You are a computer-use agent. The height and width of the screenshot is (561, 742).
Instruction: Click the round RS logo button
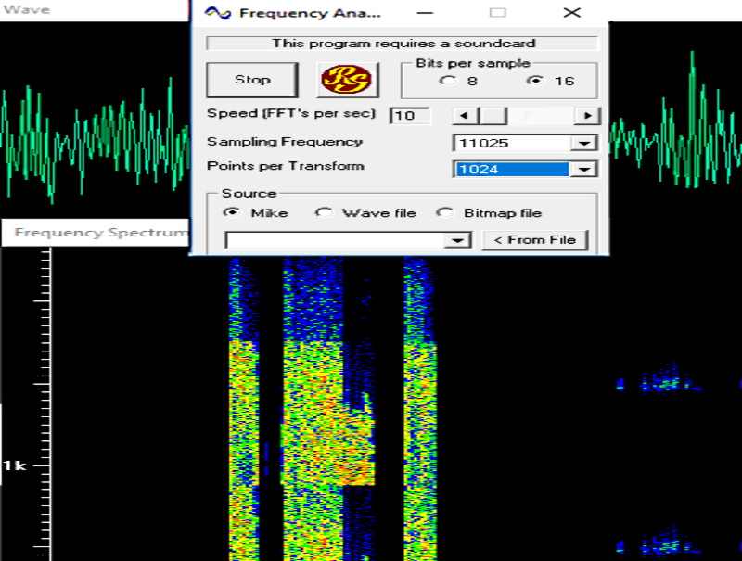coord(349,80)
